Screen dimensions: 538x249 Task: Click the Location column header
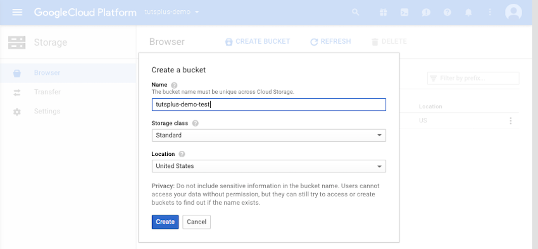click(x=430, y=106)
